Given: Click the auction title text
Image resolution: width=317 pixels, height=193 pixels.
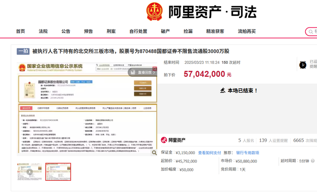Looking at the screenshot, I should [x=131, y=51].
